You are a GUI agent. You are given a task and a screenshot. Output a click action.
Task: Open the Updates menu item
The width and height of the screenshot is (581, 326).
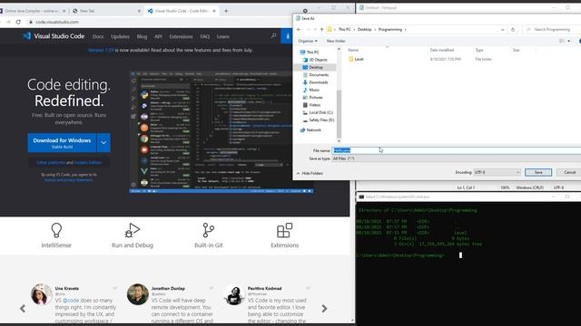coord(120,36)
